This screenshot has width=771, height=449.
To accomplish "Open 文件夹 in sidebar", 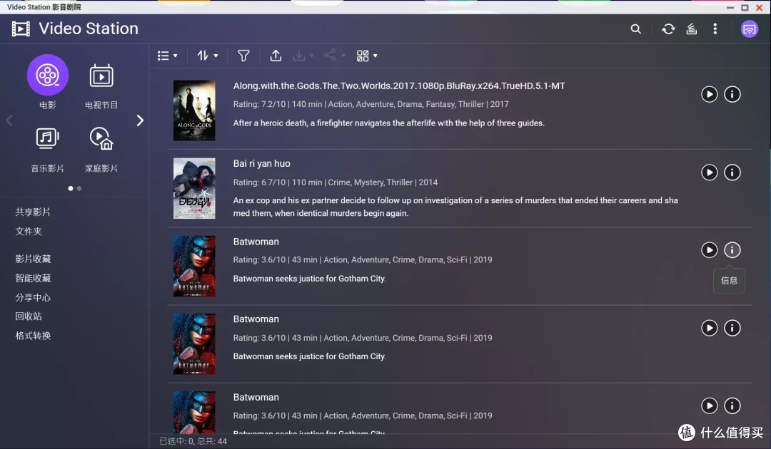I will 29,231.
